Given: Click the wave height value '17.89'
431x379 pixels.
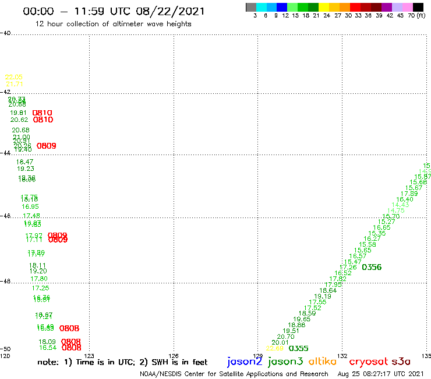Looking at the screenshot, I should coord(409,194).
